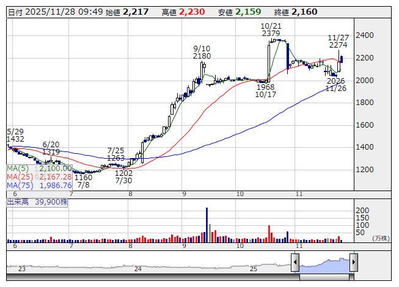Click the 10/21 2379 high label
This screenshot has height=287, width=399.
tap(271, 30)
